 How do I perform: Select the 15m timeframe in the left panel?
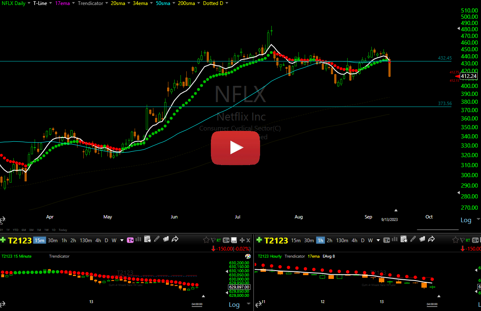point(39,241)
